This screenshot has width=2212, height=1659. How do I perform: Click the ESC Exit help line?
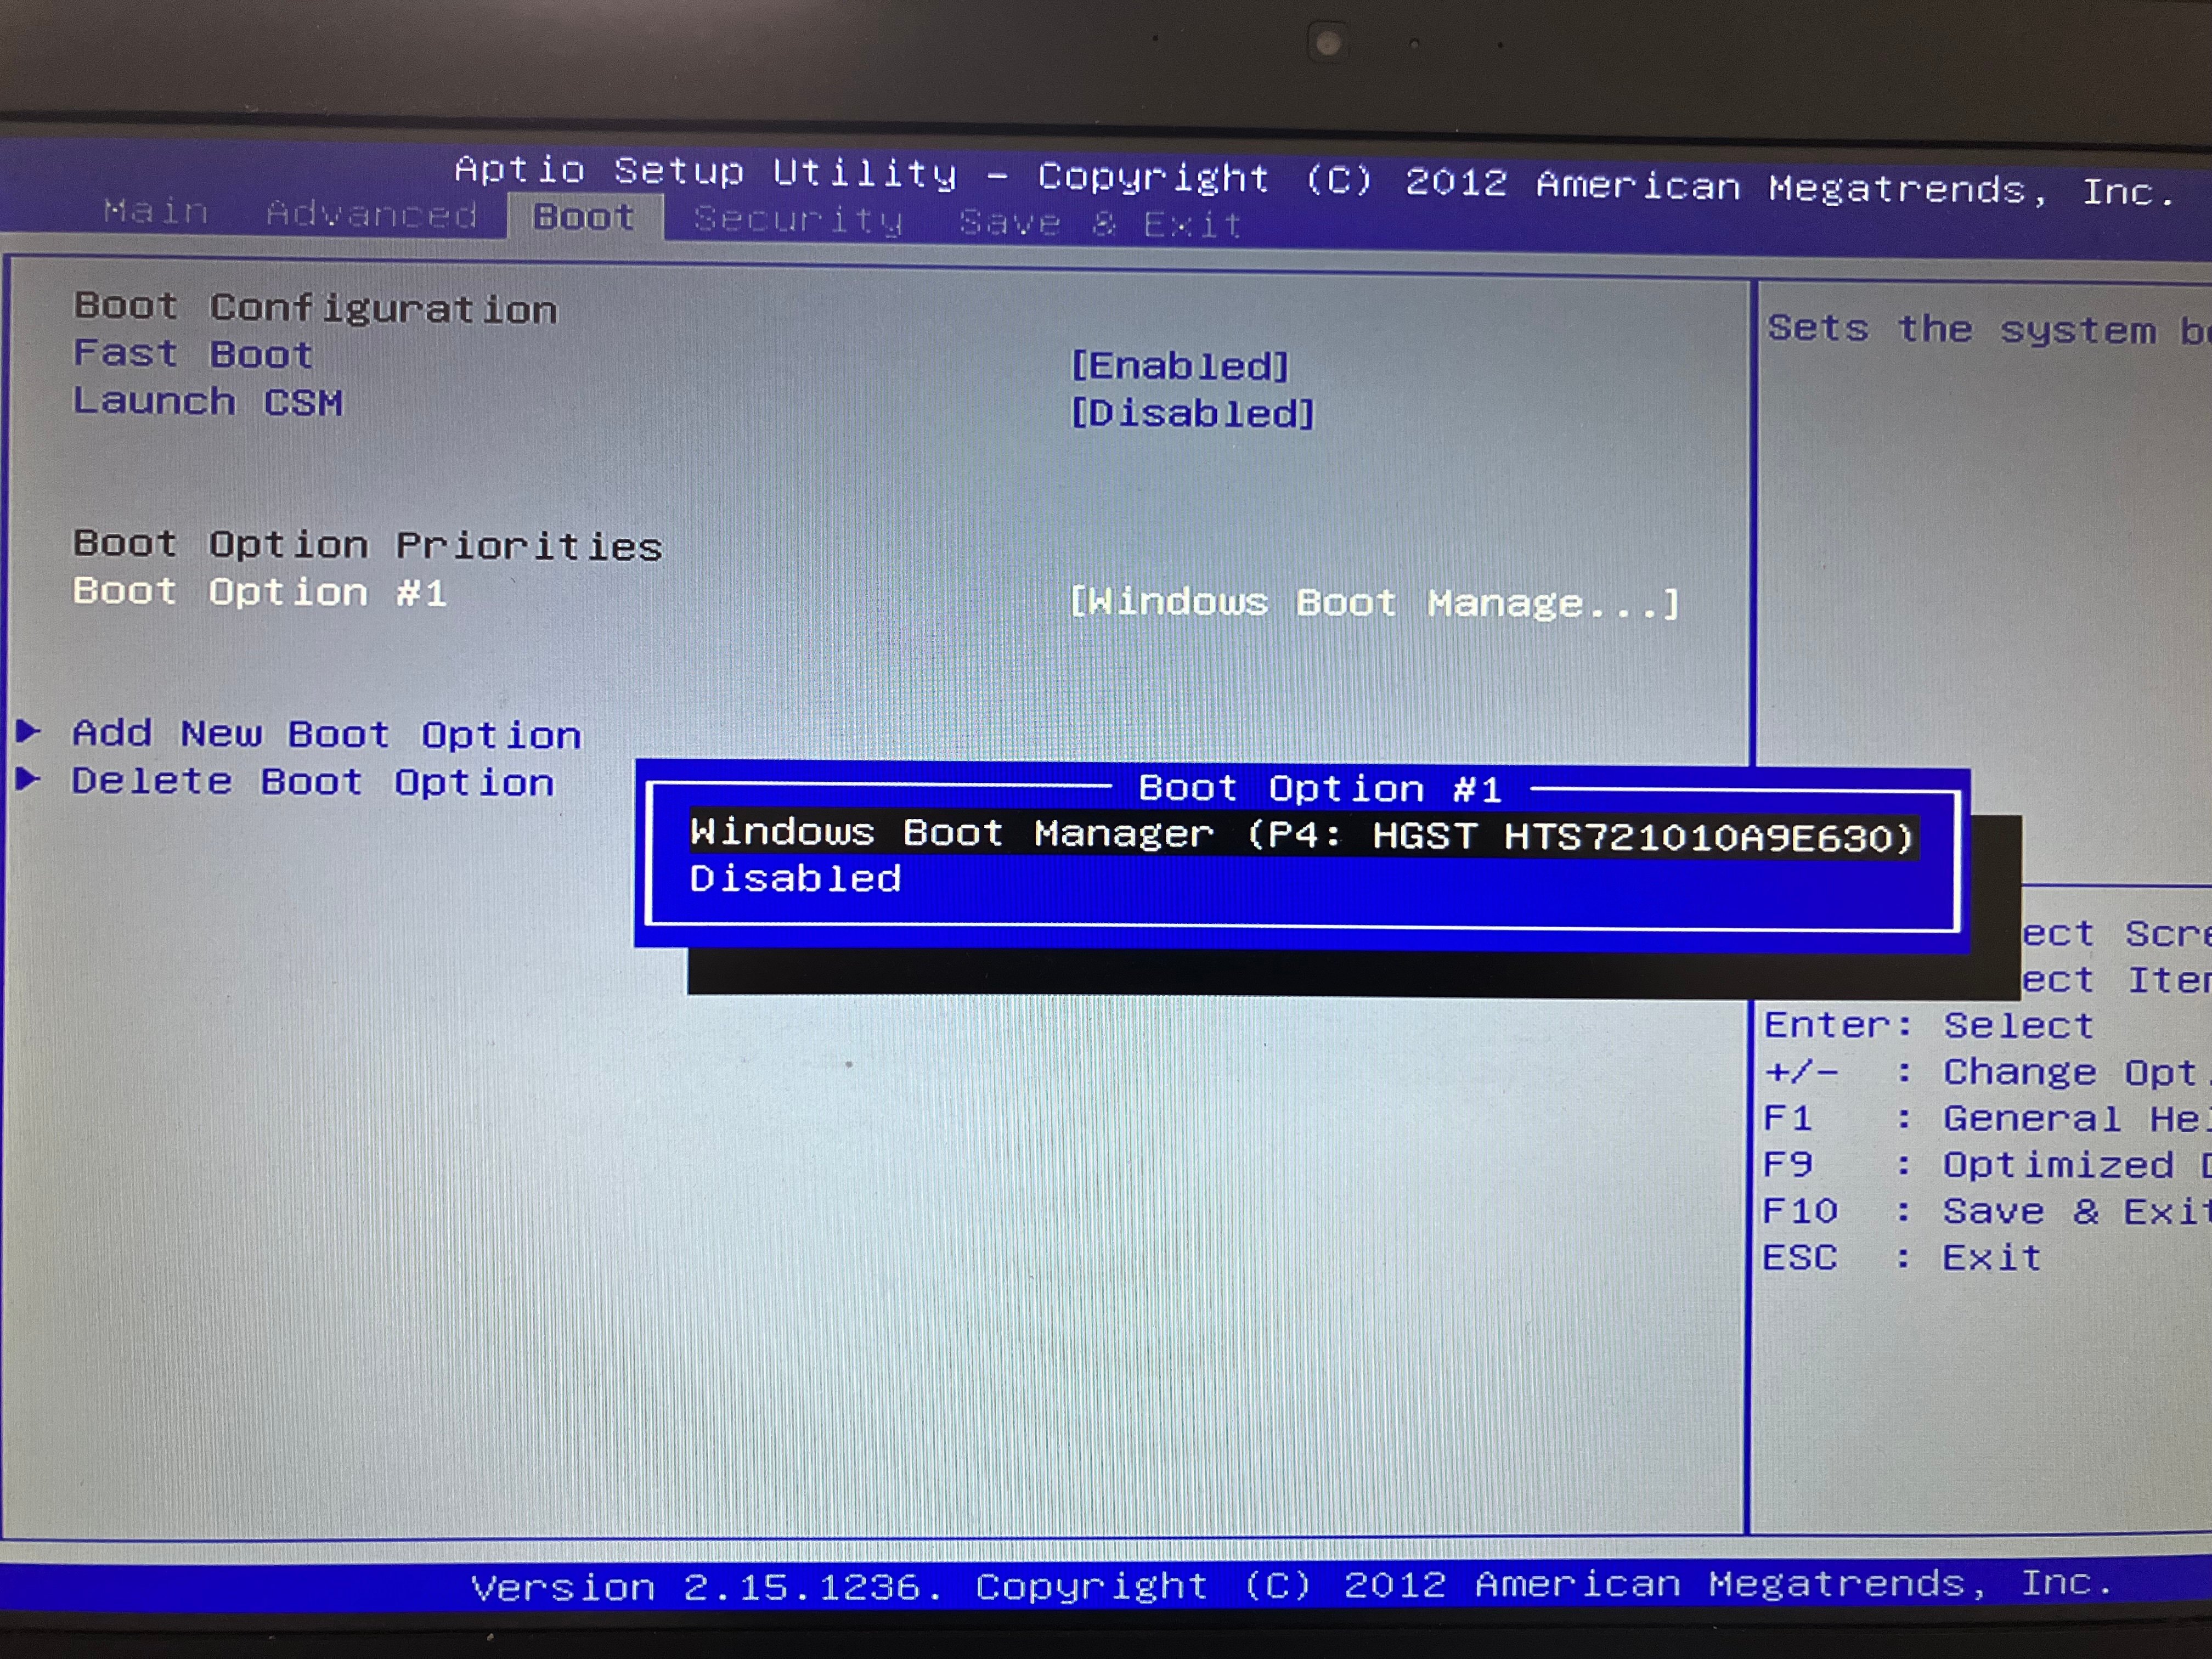(1901, 1258)
